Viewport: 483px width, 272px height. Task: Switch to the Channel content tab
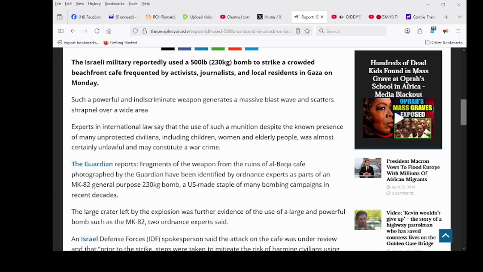coord(235,17)
